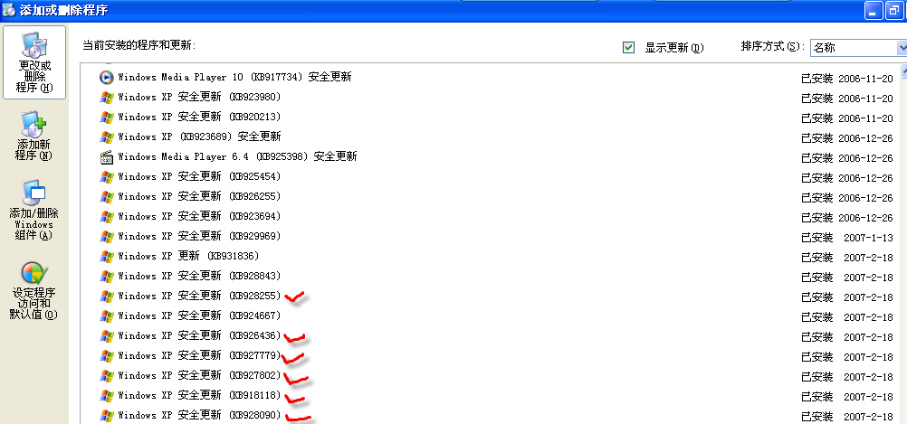Click the icon beside KB920213 update
Image resolution: width=907 pixels, height=424 pixels.
pyautogui.click(x=107, y=117)
